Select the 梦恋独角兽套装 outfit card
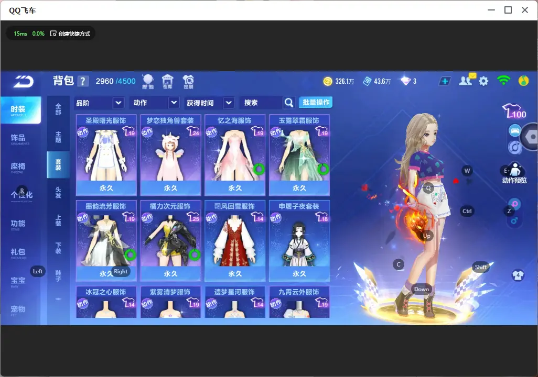The height and width of the screenshot is (377, 538). coord(170,155)
